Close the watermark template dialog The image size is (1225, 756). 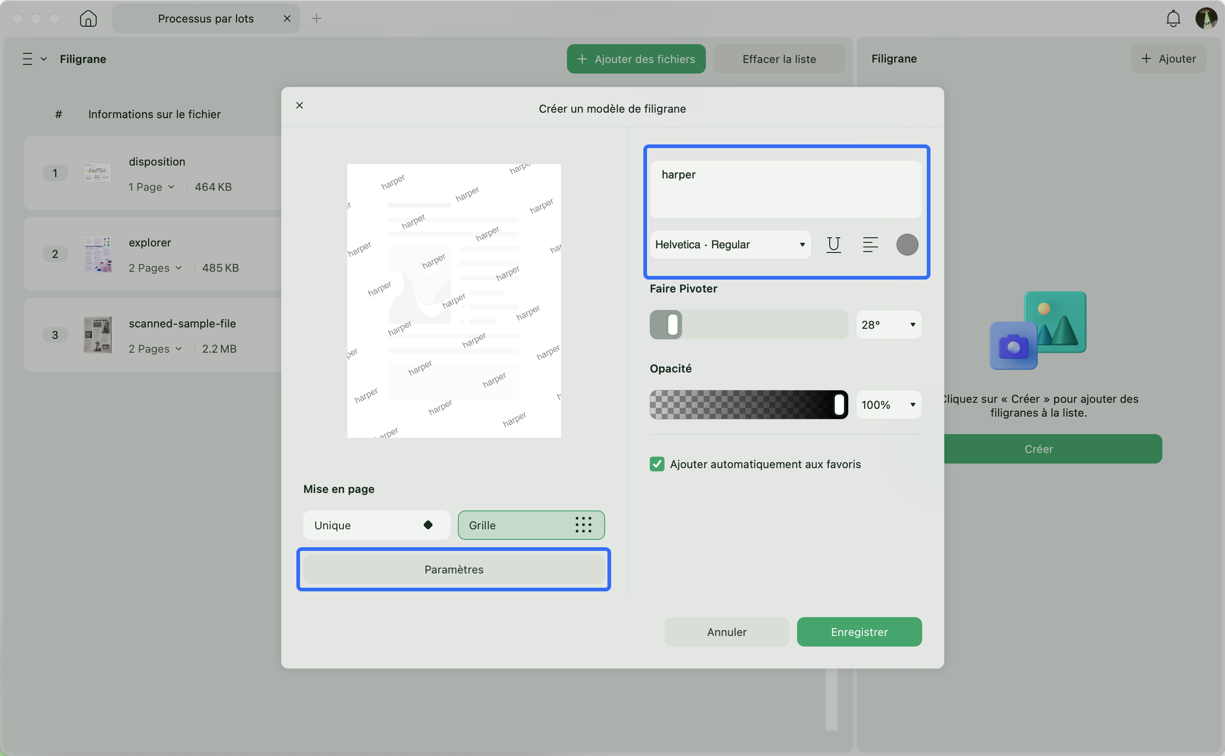(300, 105)
